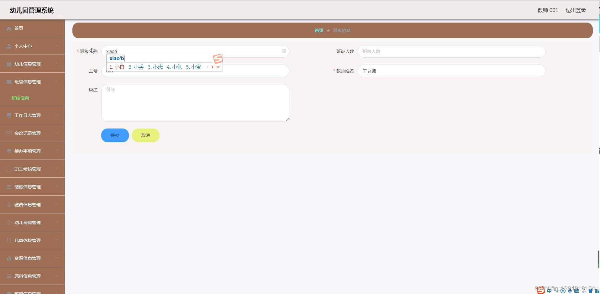Viewport: 600px width, 294px height.
Task: Click 退出登录 to log out
Action: (576, 10)
